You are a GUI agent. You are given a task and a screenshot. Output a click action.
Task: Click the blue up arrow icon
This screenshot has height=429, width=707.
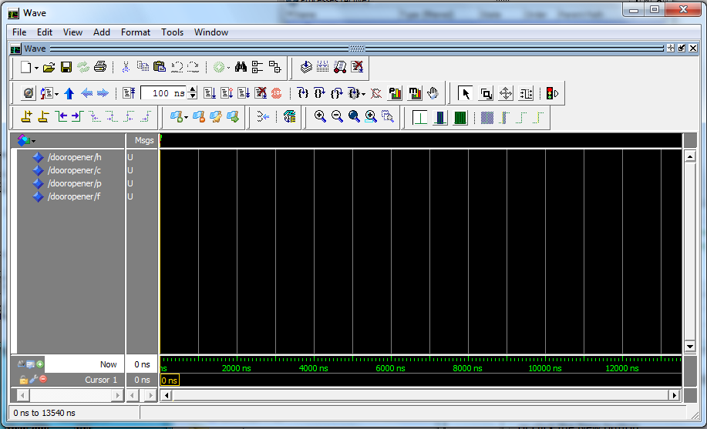pos(69,93)
